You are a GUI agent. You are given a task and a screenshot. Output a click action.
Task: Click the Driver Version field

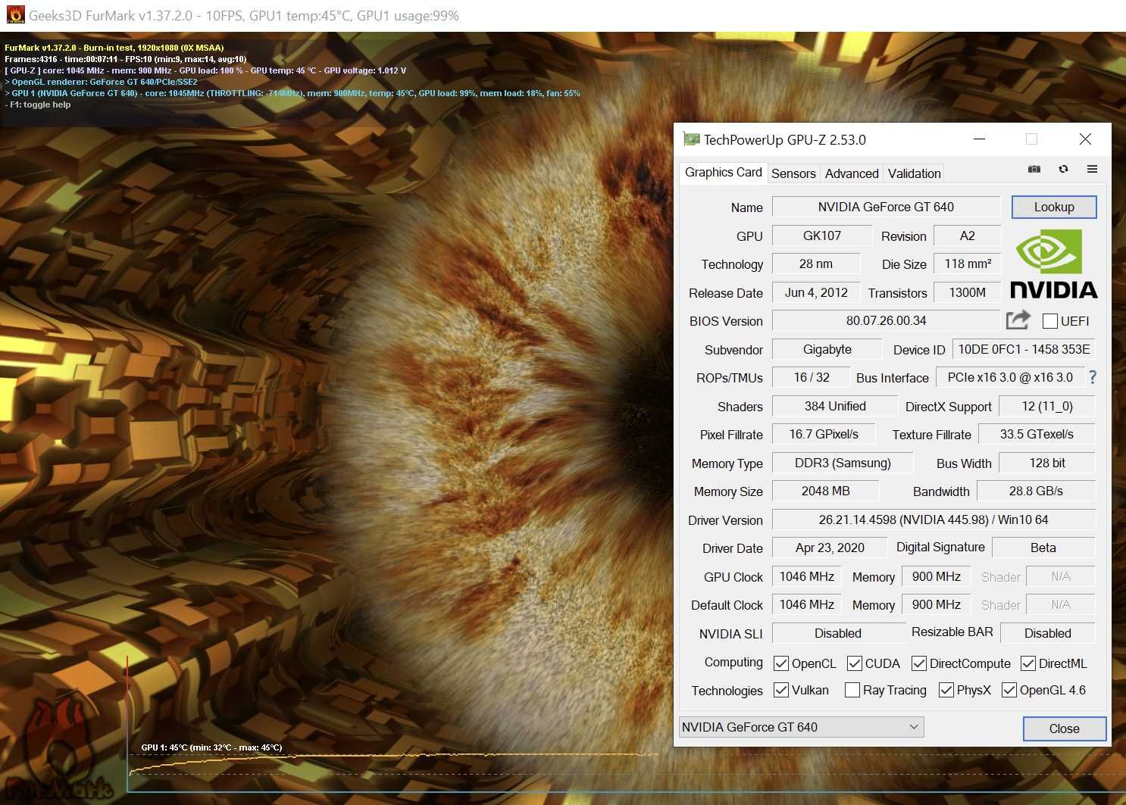934,520
